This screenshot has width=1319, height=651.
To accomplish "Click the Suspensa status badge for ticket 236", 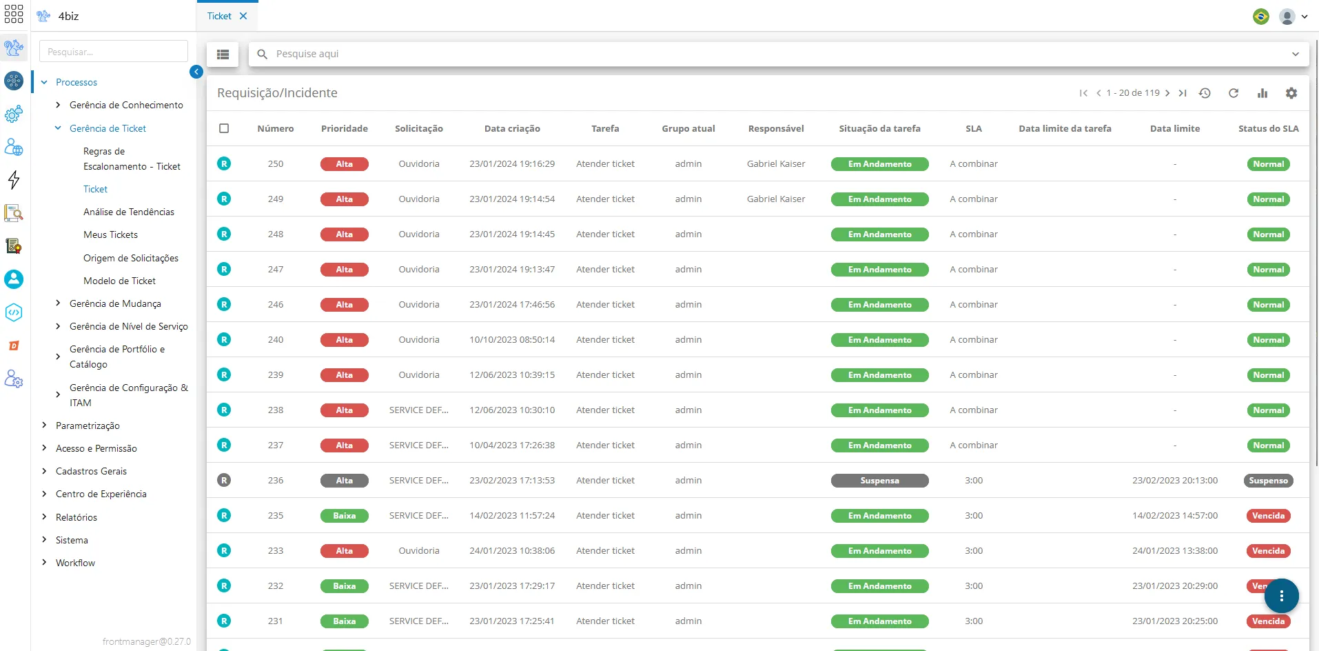I will pyautogui.click(x=880, y=481).
